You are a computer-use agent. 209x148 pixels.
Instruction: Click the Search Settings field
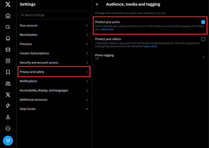(54, 15)
